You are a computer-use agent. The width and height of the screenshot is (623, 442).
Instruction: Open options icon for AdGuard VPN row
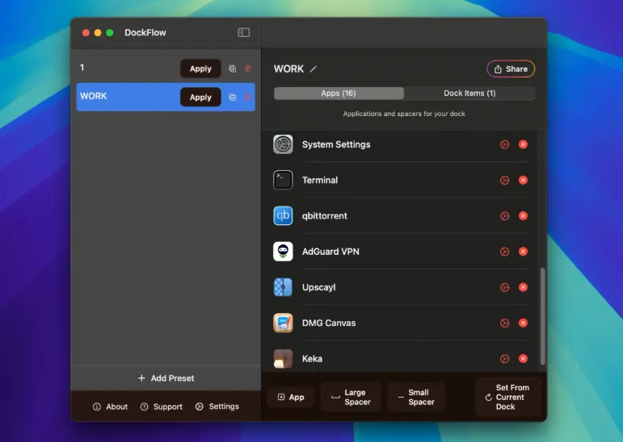coord(504,252)
